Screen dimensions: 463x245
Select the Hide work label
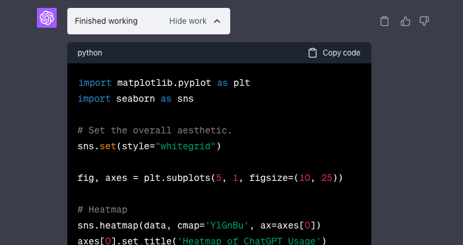point(188,21)
